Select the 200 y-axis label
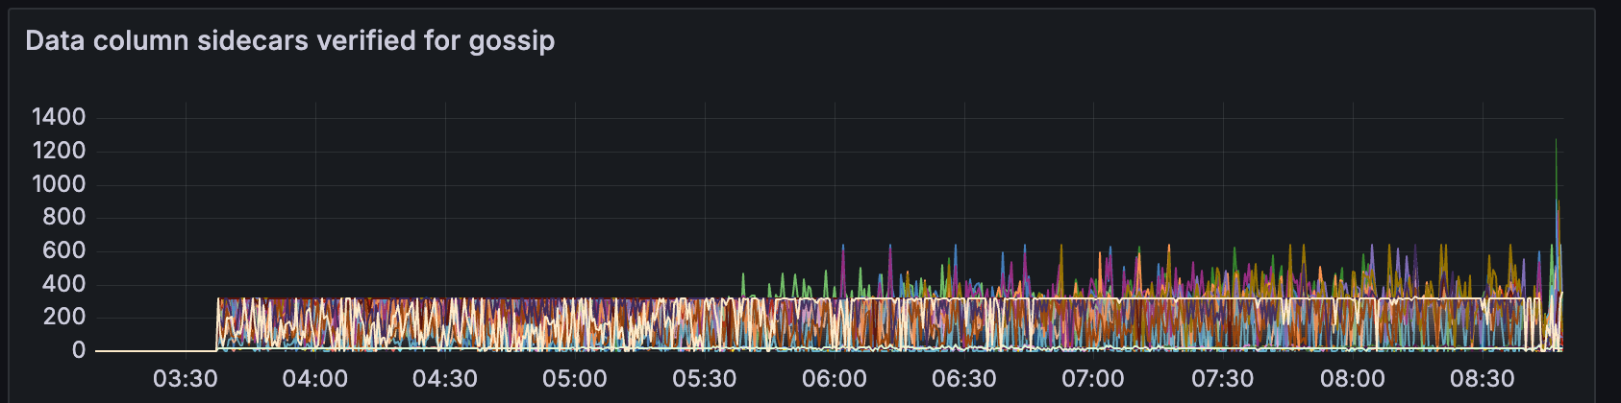 coord(64,317)
